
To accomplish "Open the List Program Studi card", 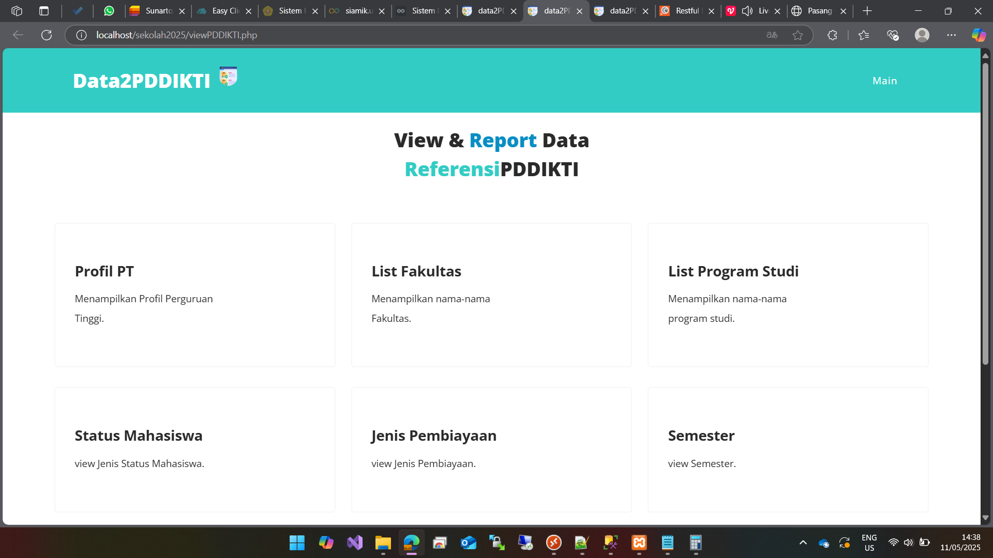I will point(788,295).
